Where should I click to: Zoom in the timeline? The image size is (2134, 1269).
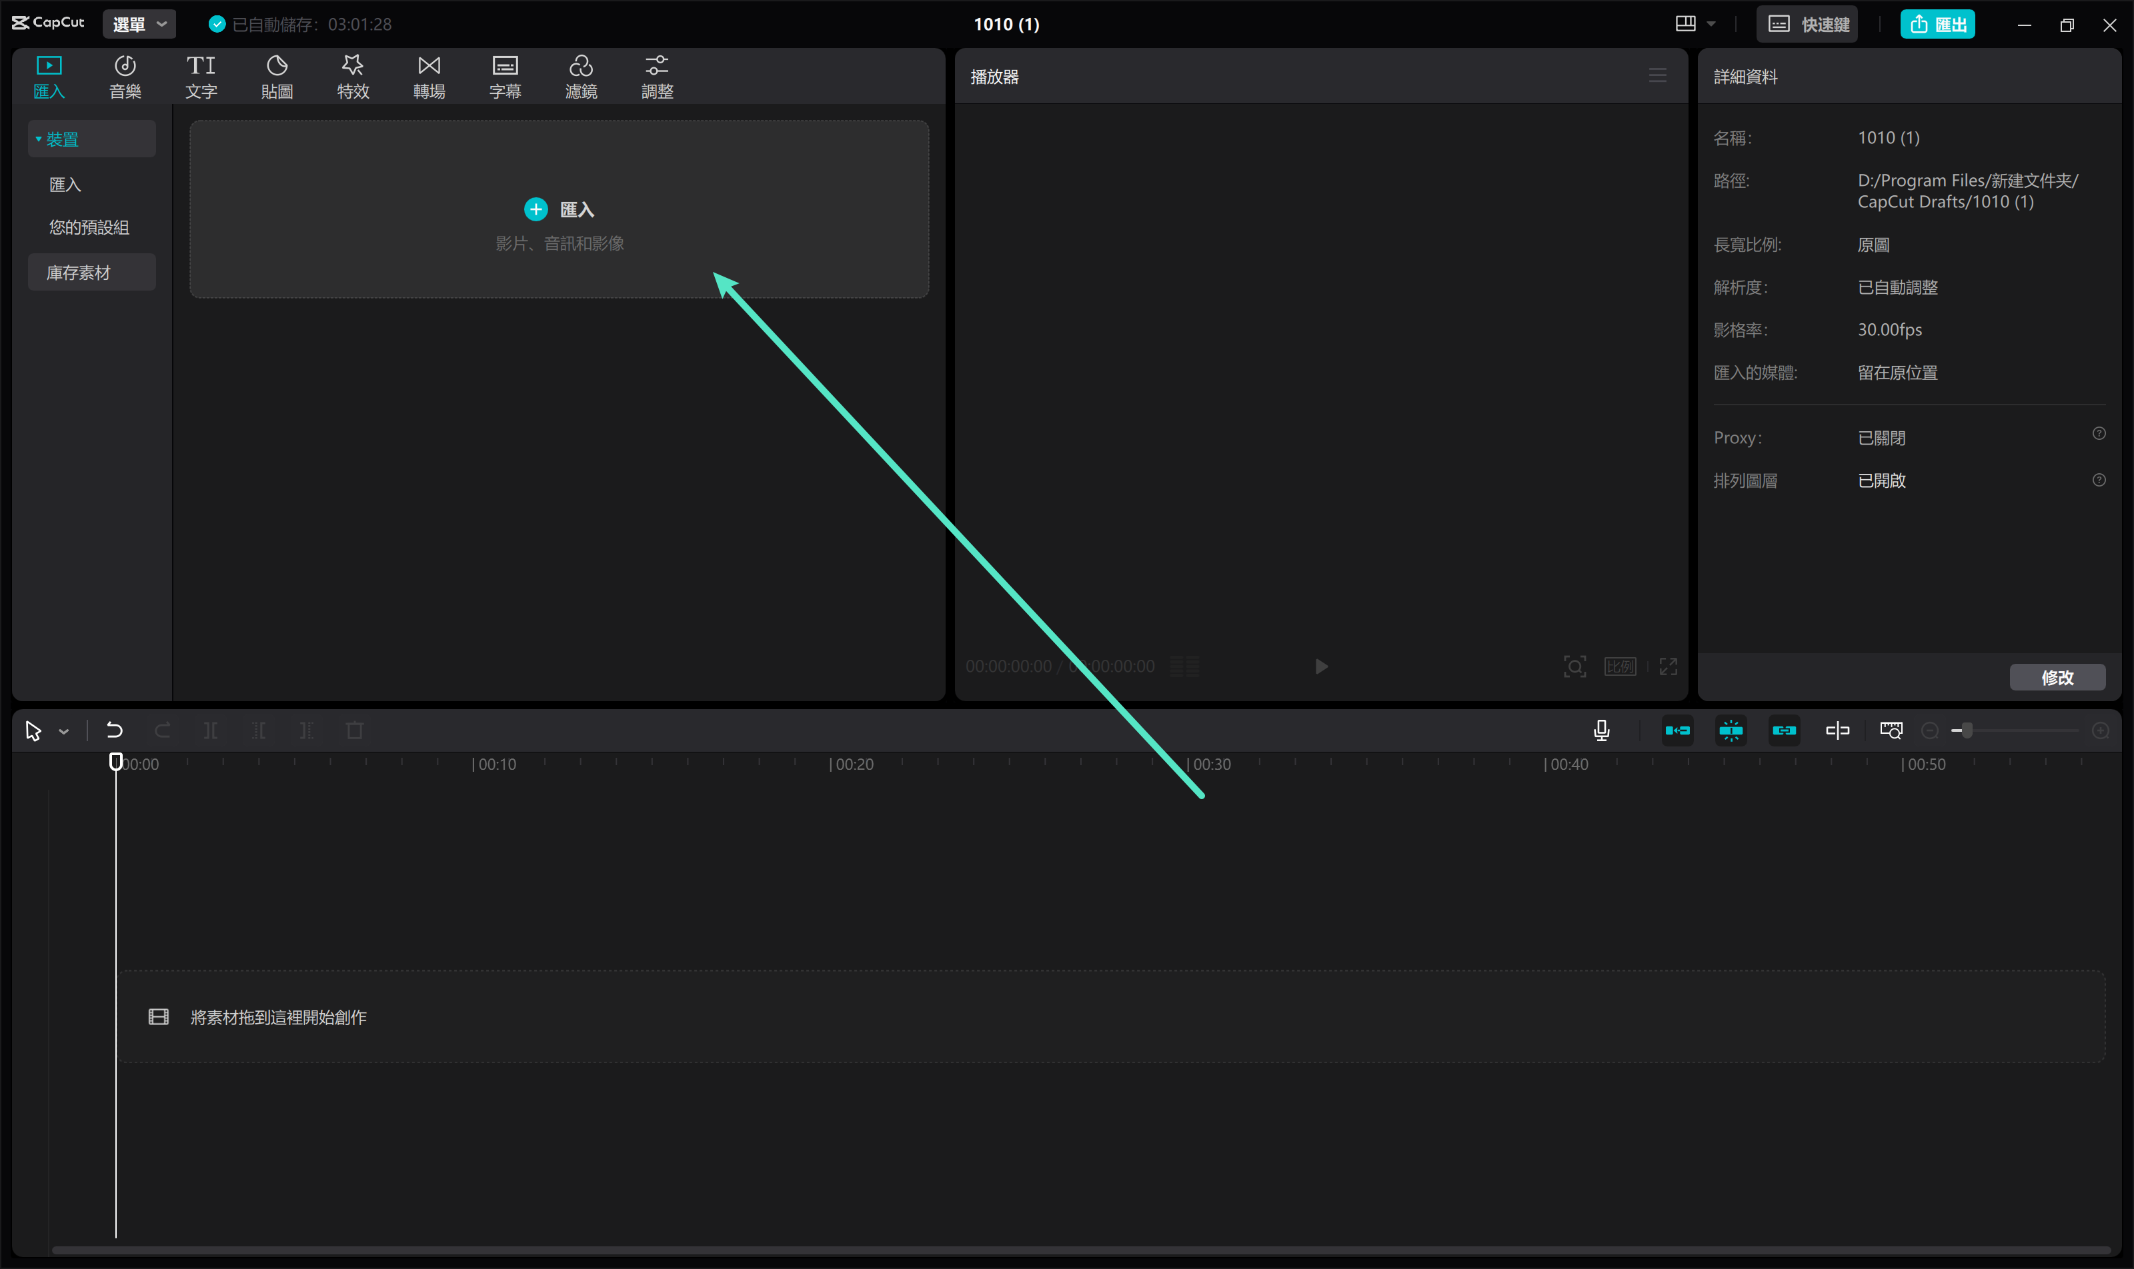click(x=2101, y=731)
